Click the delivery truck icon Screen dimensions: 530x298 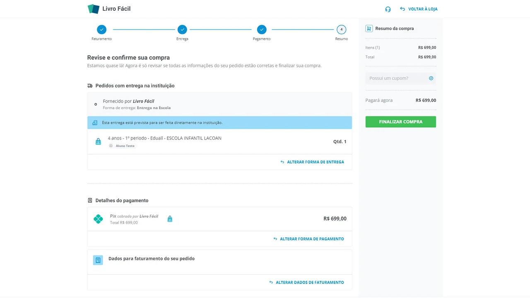click(x=90, y=86)
